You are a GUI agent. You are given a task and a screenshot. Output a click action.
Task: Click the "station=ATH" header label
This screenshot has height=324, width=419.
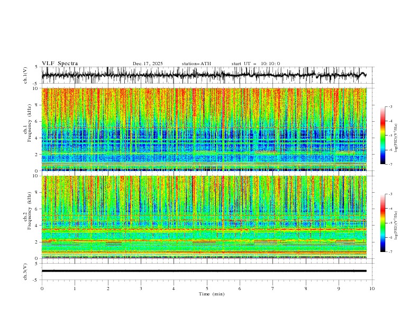pos(196,64)
